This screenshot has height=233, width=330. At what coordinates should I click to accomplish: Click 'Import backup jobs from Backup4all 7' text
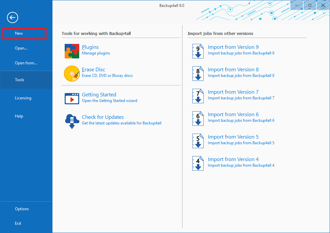click(x=241, y=98)
